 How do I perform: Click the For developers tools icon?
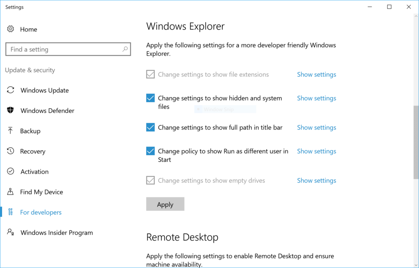(10, 212)
